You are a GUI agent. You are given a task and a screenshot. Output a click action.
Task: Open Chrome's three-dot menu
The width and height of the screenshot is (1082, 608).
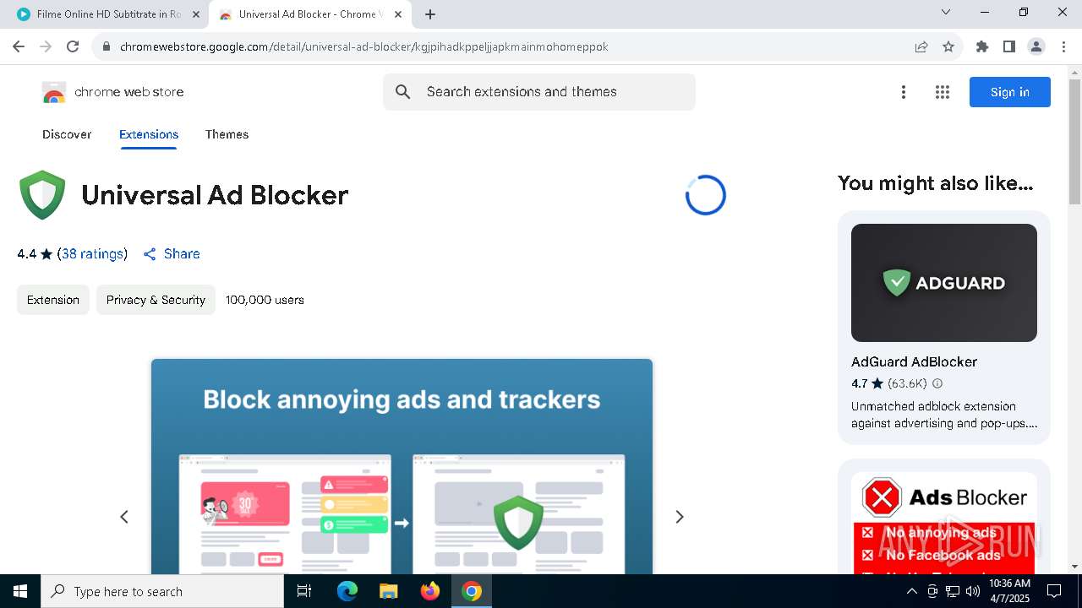tap(1063, 46)
